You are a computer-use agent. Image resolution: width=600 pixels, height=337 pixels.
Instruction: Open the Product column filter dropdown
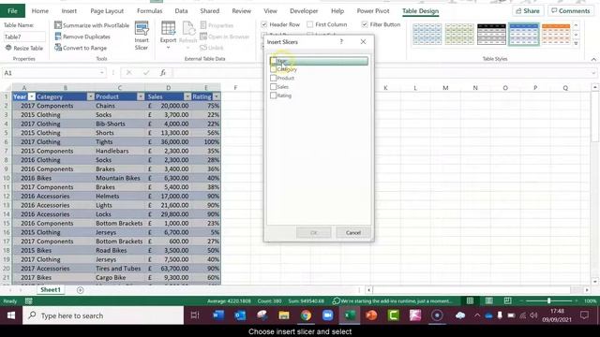(x=141, y=96)
